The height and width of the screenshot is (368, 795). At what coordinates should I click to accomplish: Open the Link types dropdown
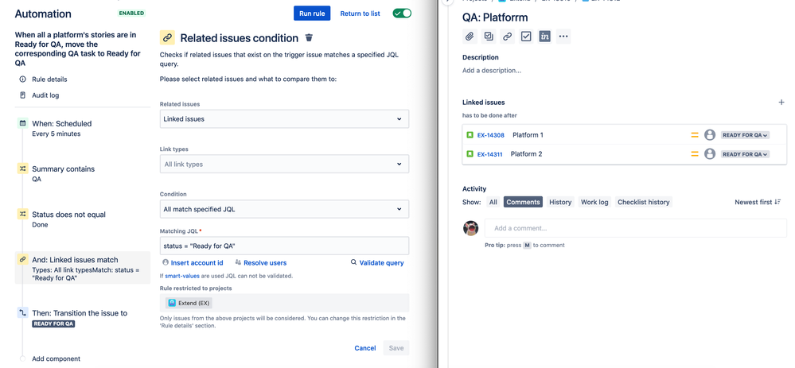tap(284, 164)
